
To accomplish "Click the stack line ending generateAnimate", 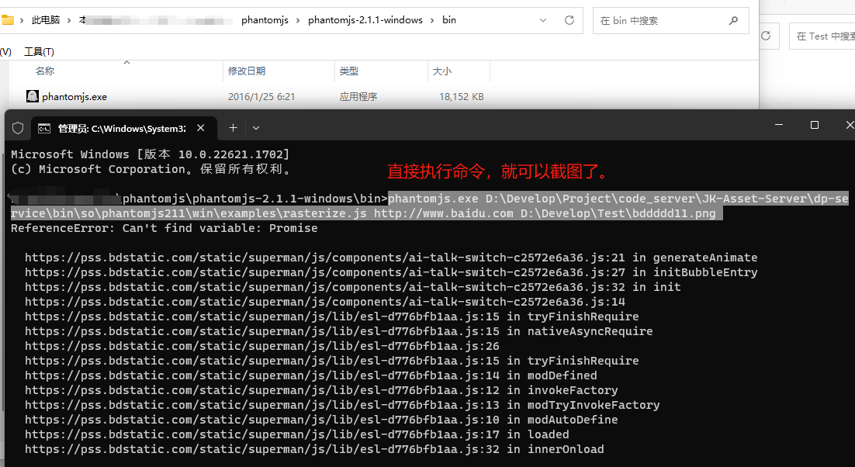I will click(391, 258).
